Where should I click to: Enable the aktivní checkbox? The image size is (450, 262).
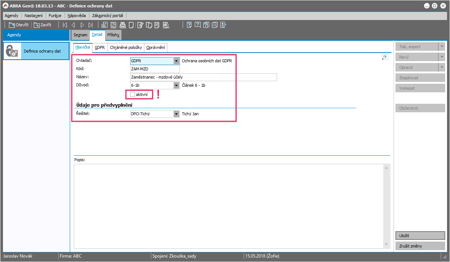(x=133, y=95)
